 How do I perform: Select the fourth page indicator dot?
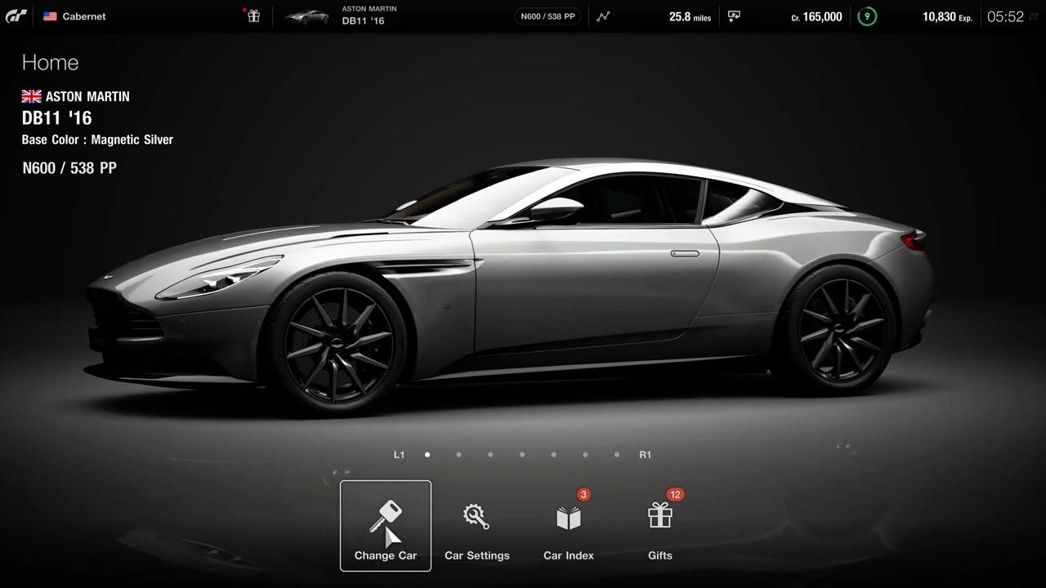522,455
